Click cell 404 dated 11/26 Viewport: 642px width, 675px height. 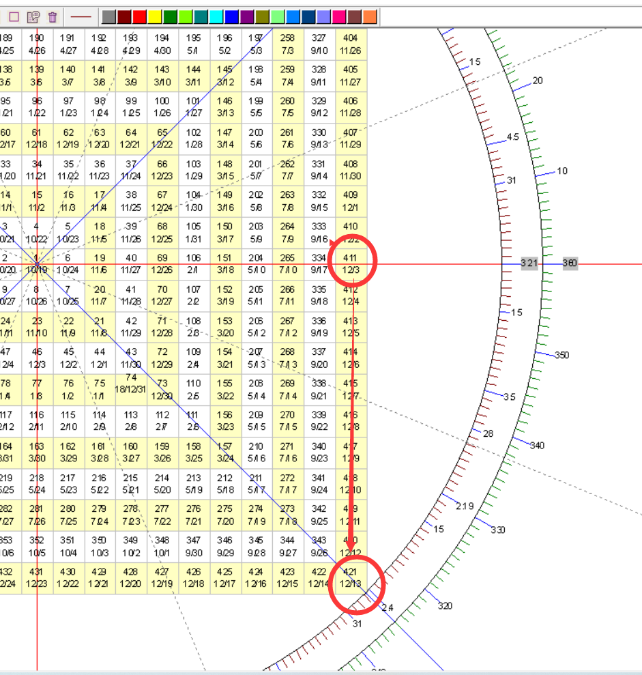(351, 44)
